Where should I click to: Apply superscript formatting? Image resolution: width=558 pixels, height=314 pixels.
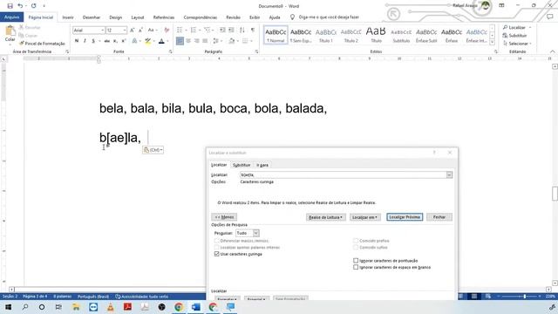(124, 41)
